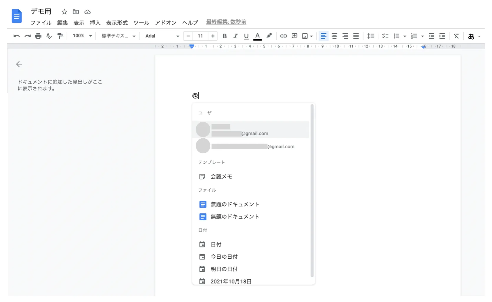This screenshot has width=492, height=302.
Task: Open the 標準テキスト style dropdown
Action: 118,36
